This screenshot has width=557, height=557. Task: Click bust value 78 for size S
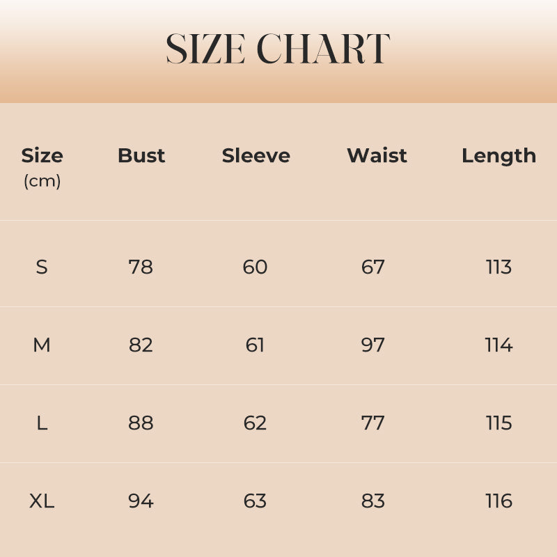141,267
